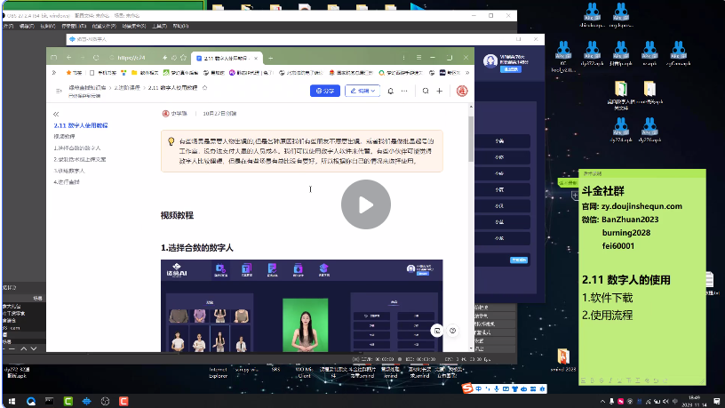Click the sticky note website line 'zy.doujinshequn.com'

641,206
